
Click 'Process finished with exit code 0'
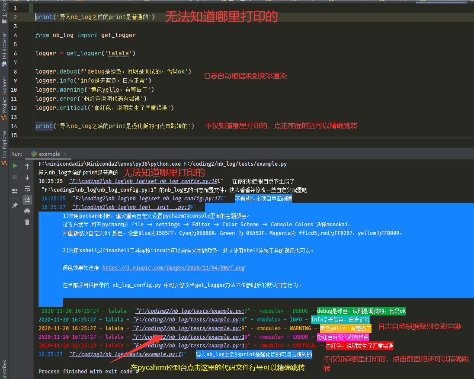pos(89,372)
